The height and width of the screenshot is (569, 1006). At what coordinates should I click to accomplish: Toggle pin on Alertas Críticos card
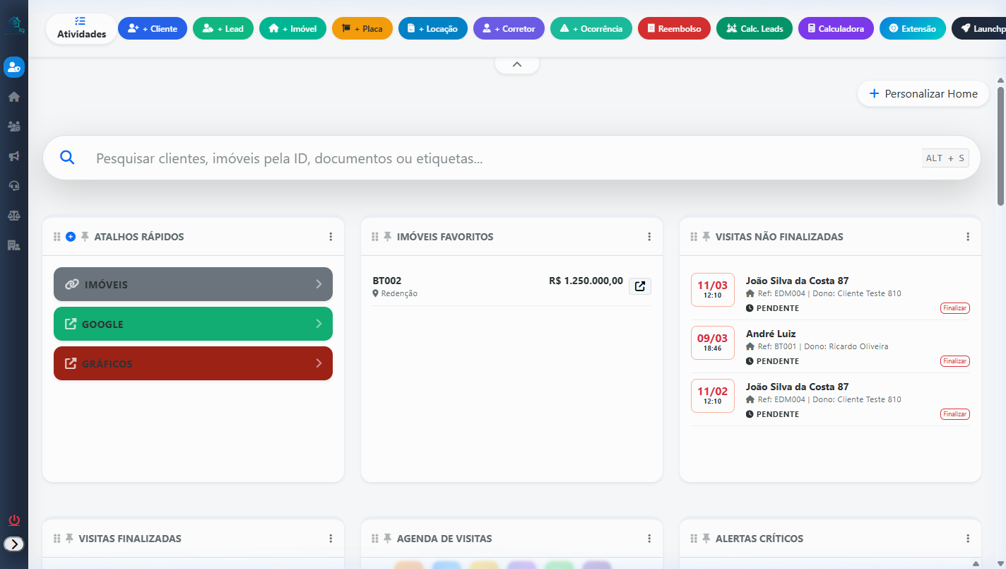pos(706,539)
